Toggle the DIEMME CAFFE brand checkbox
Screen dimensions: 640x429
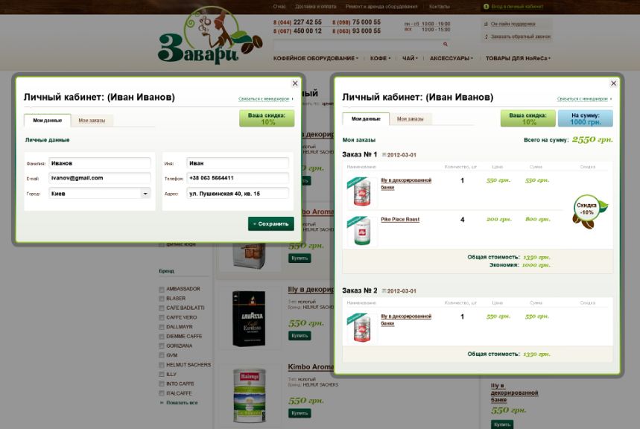[162, 337]
